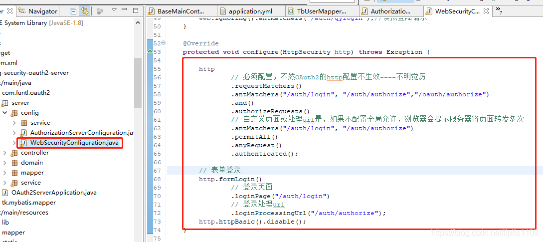Click the OAuth2ServerApplication.java file icon
This screenshot has width=543, height=242.
(x=5, y=193)
